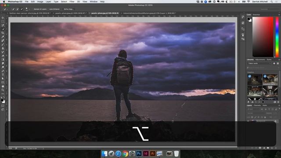This screenshot has width=281, height=158.
Task: Switch to the Styles panel tab
Action: (x=269, y=60)
